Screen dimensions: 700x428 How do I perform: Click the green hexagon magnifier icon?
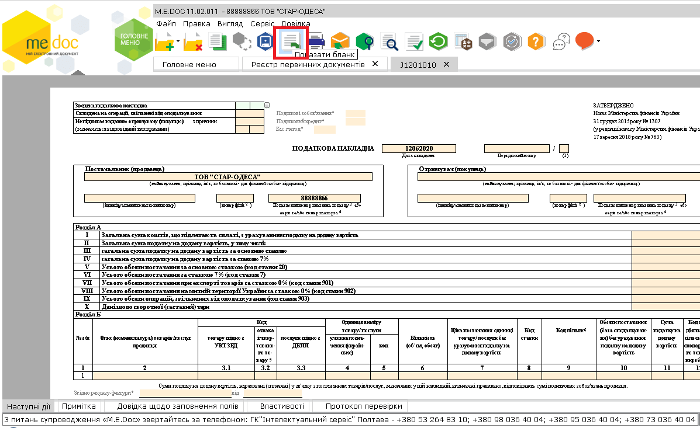click(365, 42)
